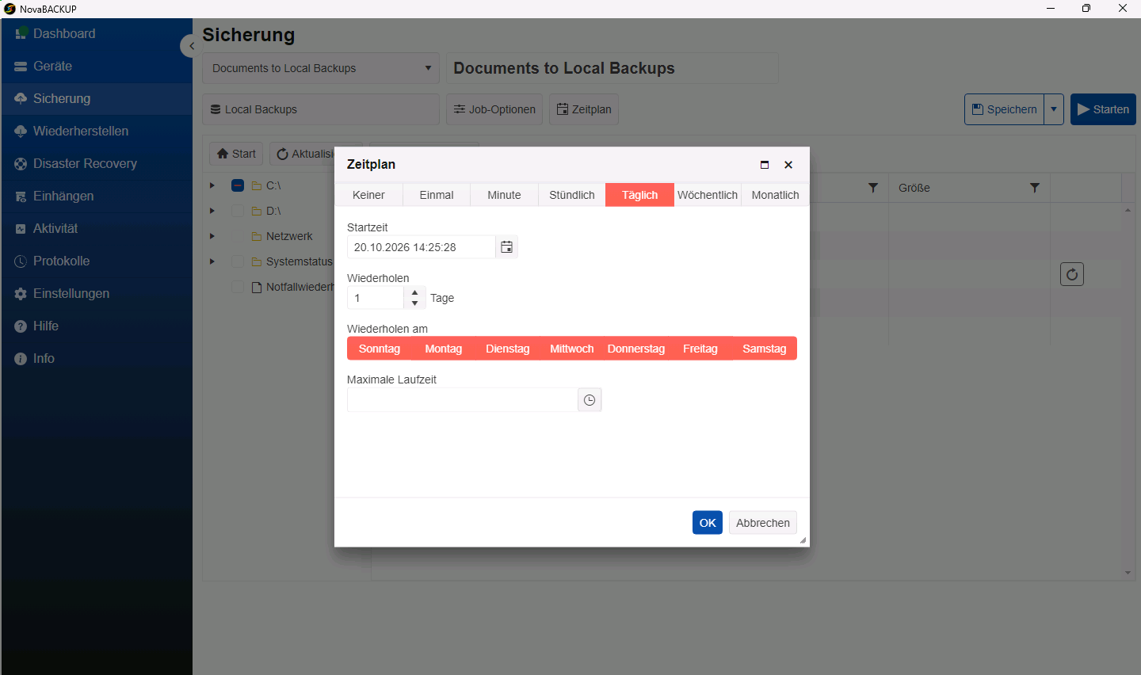Select the Monatlich schedule tab

point(776,195)
